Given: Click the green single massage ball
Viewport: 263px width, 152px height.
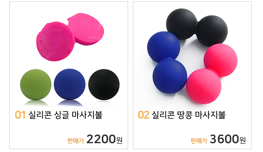Looking at the screenshot, I should [35, 85].
